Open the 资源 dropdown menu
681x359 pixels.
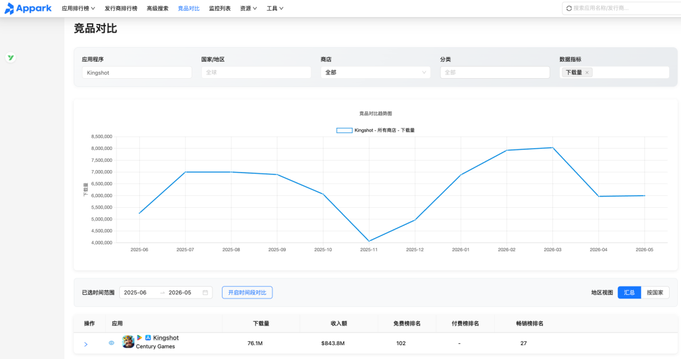click(x=248, y=8)
